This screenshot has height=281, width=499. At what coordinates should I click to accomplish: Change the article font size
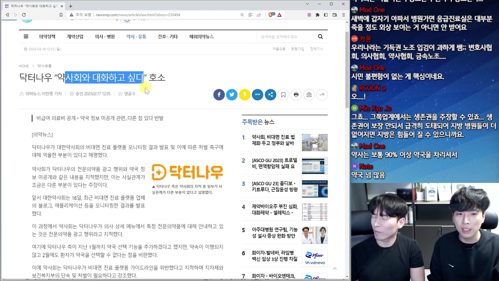click(322, 94)
